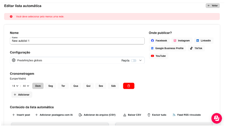Viewport: 227px width, 128px height.
Task: Click Adicionar to add a time slot
Action: [x=22, y=95]
